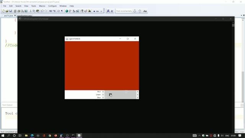Open the Macros menu

pyautogui.click(x=42, y=6)
